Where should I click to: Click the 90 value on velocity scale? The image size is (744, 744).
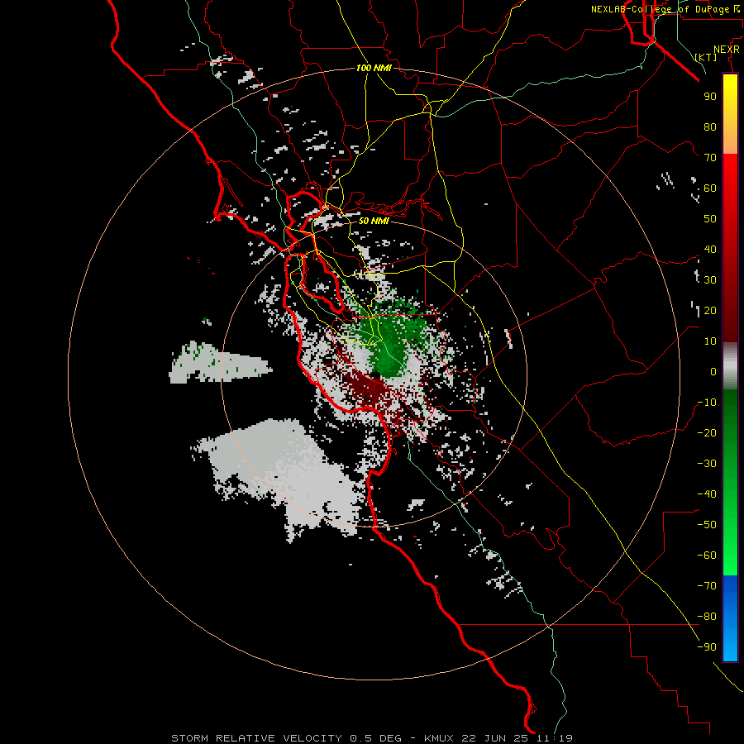pyautogui.click(x=710, y=97)
